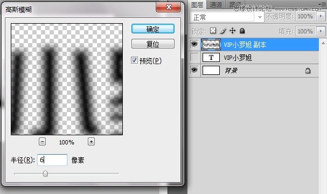Open the fill slider arrow
Image resolution: width=327 pixels, height=194 pixels.
[x=321, y=31]
